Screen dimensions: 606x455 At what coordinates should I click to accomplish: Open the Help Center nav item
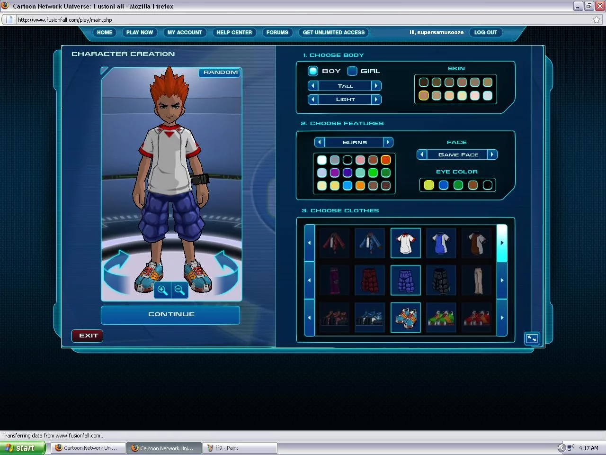[234, 33]
